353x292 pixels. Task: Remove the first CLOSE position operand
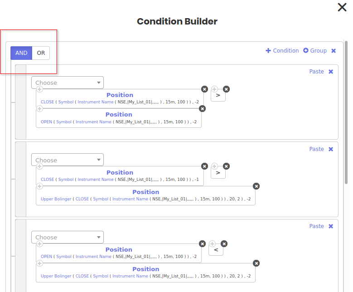click(204, 89)
